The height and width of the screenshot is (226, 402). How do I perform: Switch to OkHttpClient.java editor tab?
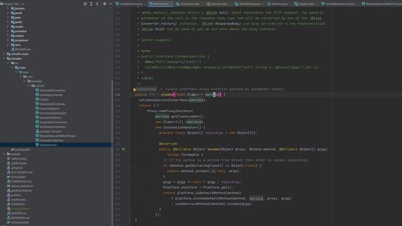click(x=249, y=4)
